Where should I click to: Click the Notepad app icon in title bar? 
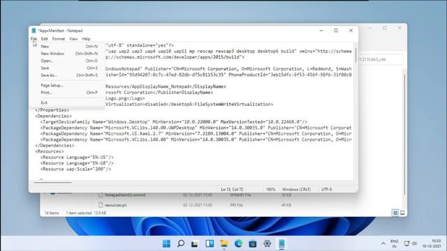click(x=34, y=31)
